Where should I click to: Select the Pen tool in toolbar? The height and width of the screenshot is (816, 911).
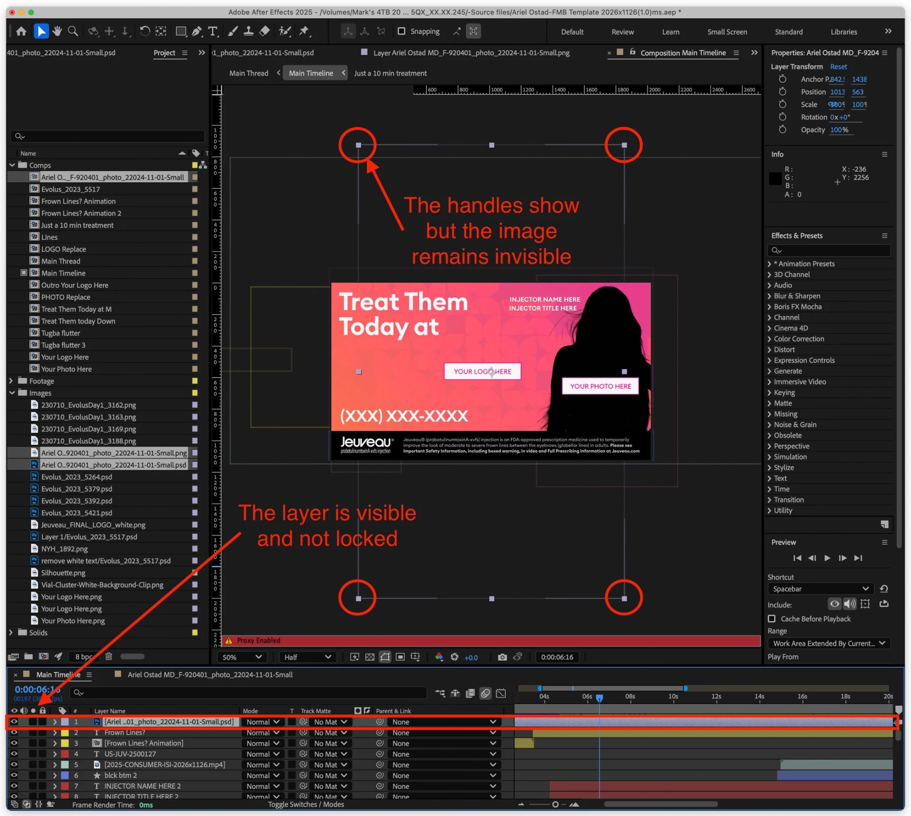coord(197,31)
